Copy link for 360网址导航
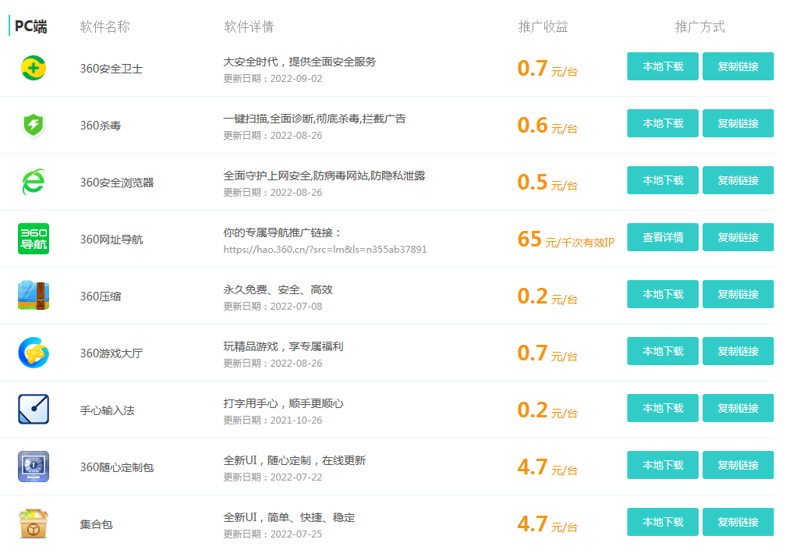 [x=738, y=237]
